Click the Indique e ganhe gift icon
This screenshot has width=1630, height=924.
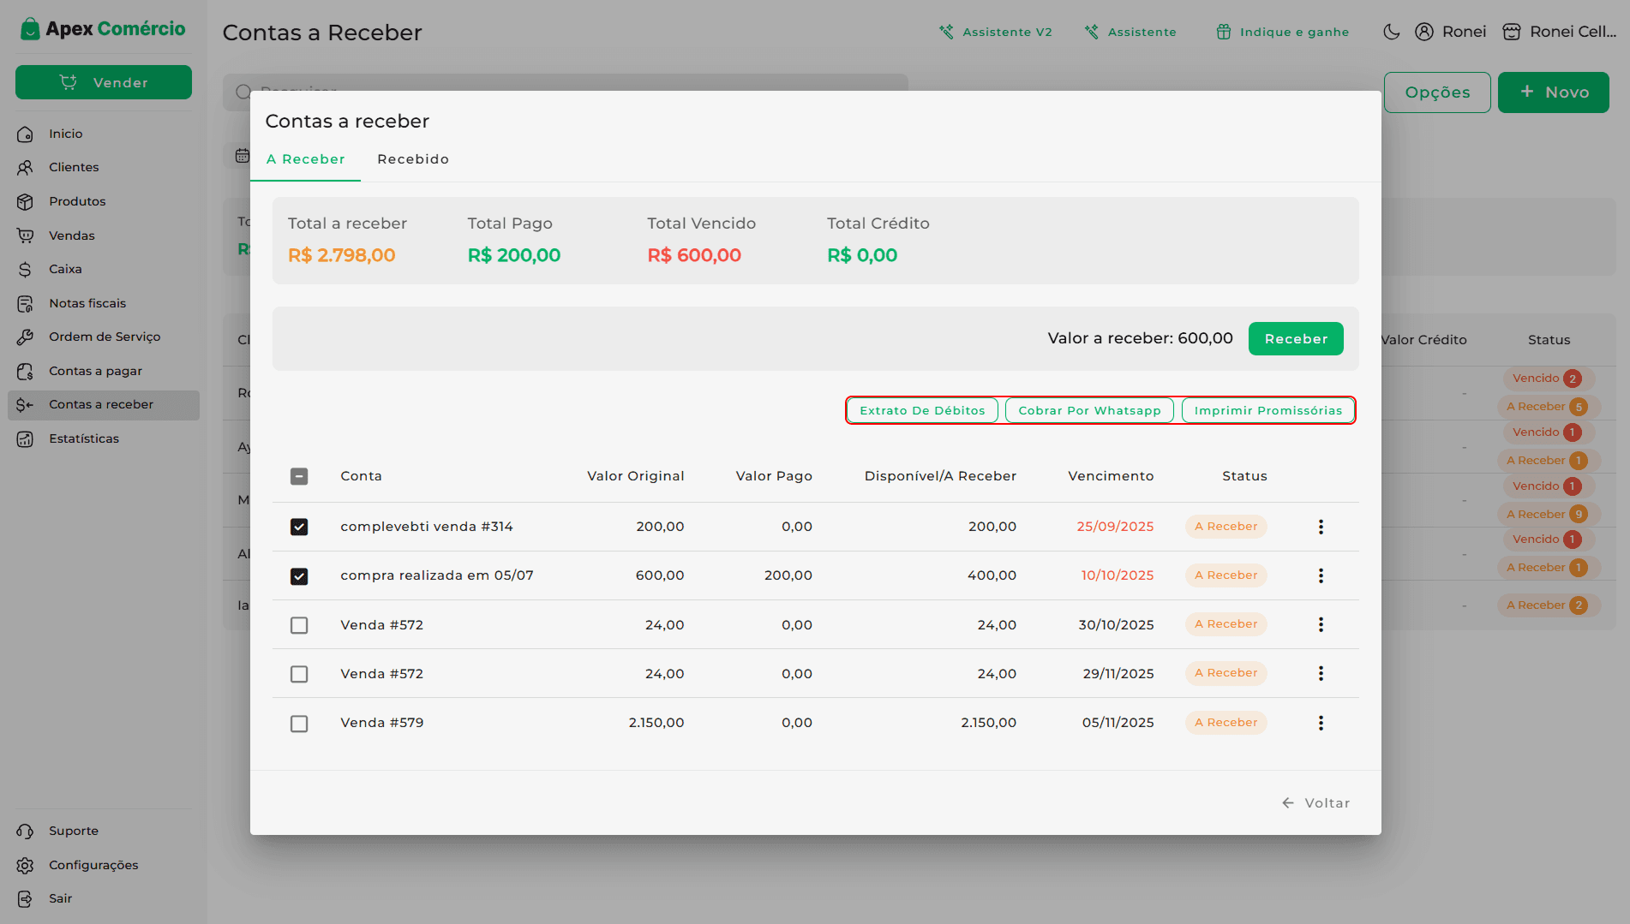tap(1224, 32)
